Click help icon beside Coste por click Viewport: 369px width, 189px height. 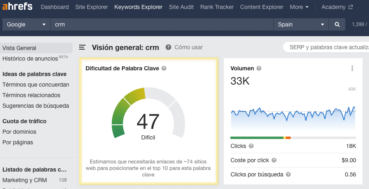274,160
